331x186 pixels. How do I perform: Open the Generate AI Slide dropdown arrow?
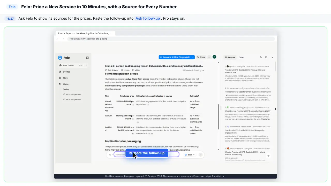193,57
